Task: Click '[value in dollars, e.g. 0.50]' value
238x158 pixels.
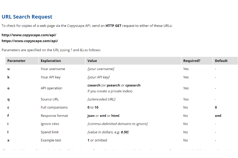Action: (108, 132)
